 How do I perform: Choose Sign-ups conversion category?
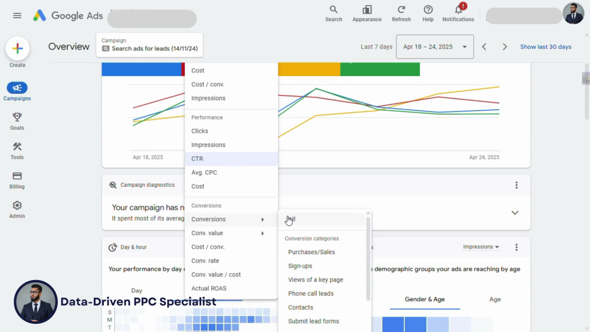point(322,266)
